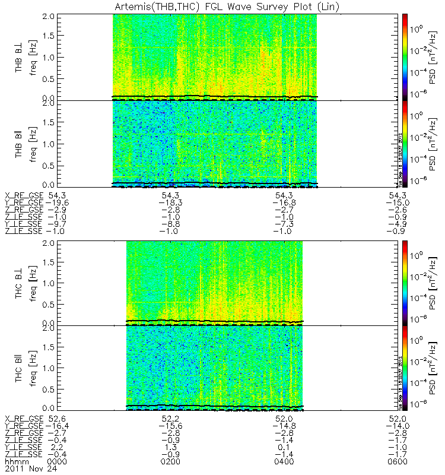The height and width of the screenshot is (475, 445).
Task: Click the Z_RE_GSE row label under THC panels
Action: point(24,433)
